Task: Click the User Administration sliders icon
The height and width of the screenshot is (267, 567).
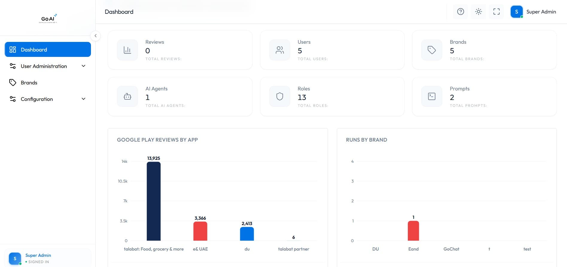Action: (x=13, y=66)
